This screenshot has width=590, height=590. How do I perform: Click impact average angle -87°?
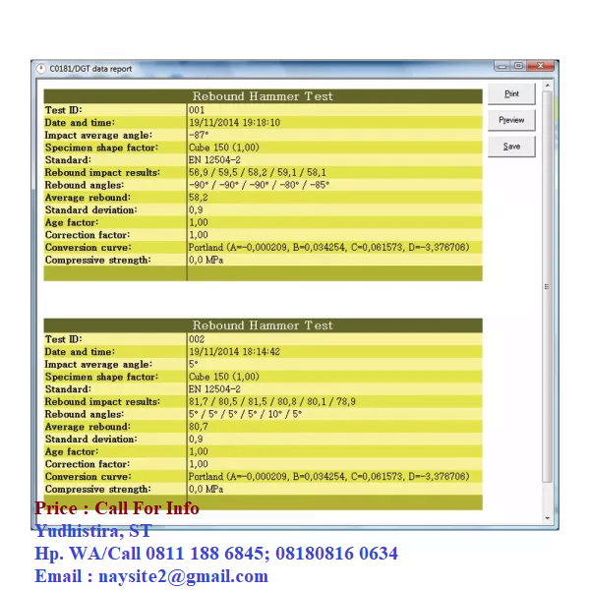pyautogui.click(x=199, y=135)
